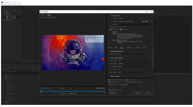Click the Preset Settings icon in Preset Browser
This screenshot has width=193, height=107.
(x=12, y=67)
